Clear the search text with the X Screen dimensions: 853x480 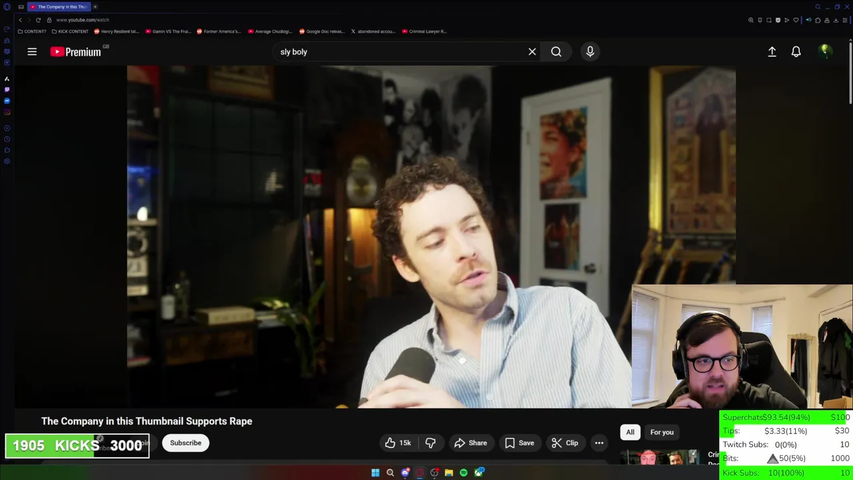pyautogui.click(x=532, y=51)
